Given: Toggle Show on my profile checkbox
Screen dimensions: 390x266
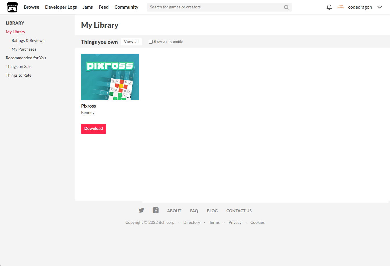Looking at the screenshot, I should [x=151, y=42].
